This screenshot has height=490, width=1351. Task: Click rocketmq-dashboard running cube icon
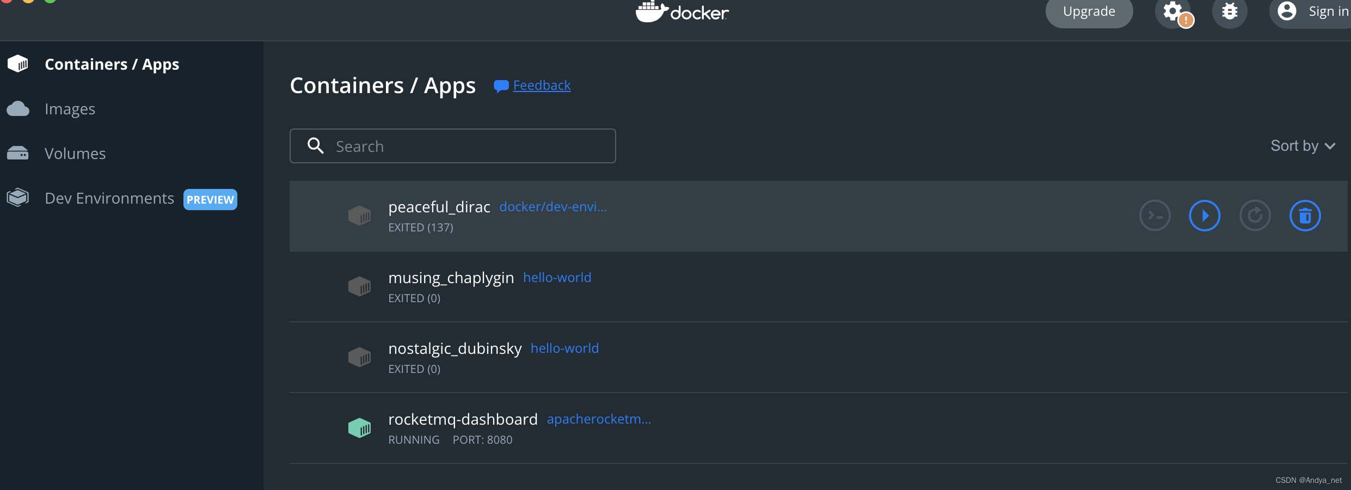point(359,428)
